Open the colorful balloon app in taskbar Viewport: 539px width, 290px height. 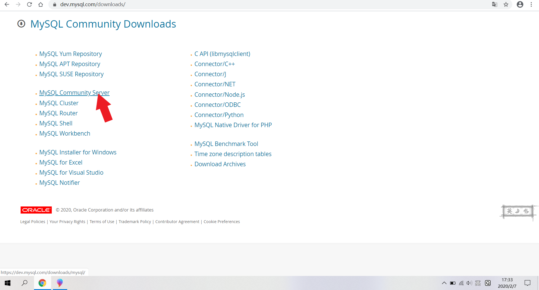[60, 283]
